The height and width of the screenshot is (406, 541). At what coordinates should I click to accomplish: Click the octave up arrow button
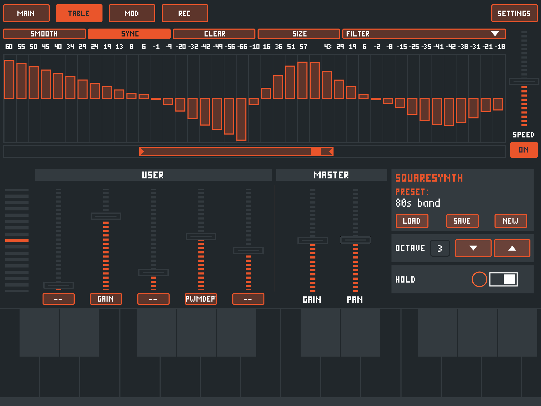[512, 248]
